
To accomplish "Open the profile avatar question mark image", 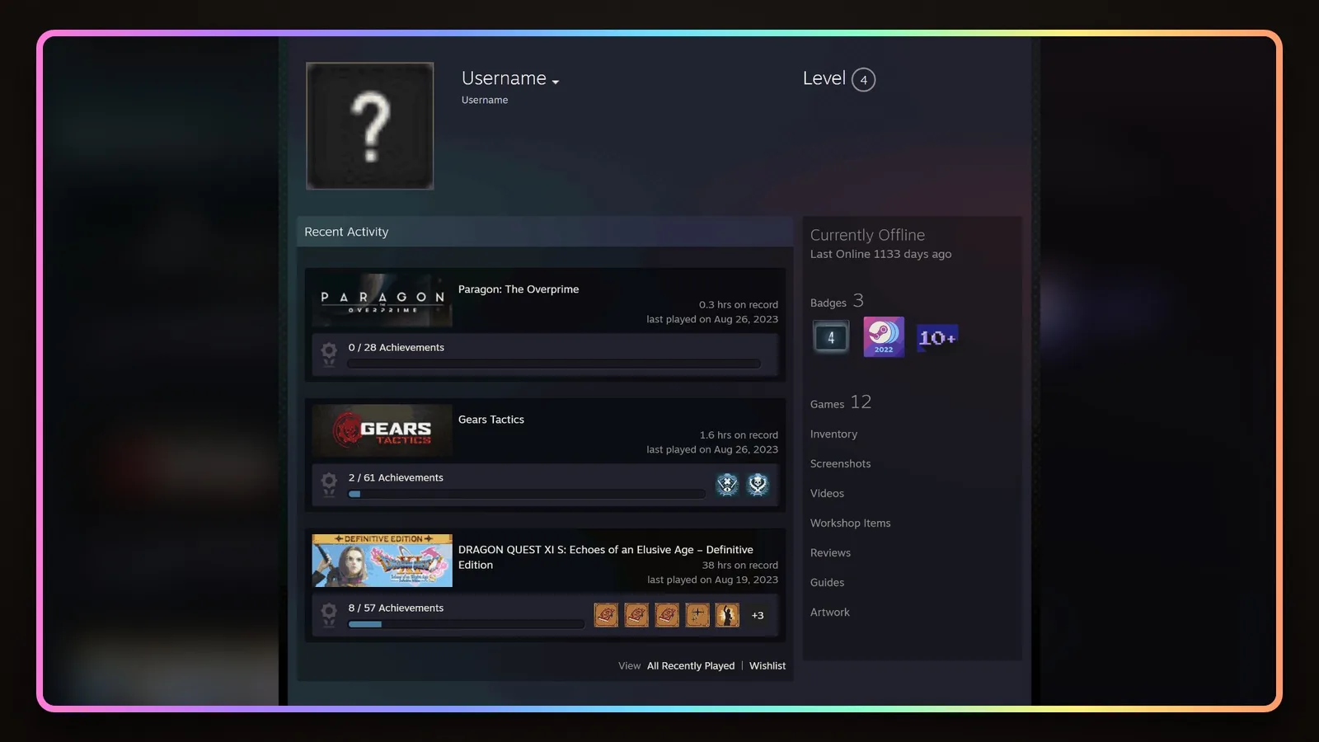I will tap(370, 126).
